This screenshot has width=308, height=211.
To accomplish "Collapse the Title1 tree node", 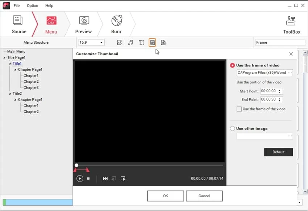I will (10, 64).
